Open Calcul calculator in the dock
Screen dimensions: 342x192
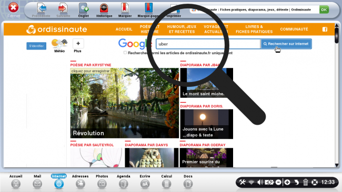(166, 181)
